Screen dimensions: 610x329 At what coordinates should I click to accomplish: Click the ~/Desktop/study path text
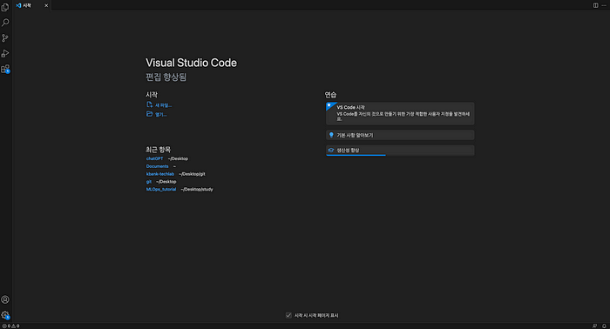[x=197, y=189]
